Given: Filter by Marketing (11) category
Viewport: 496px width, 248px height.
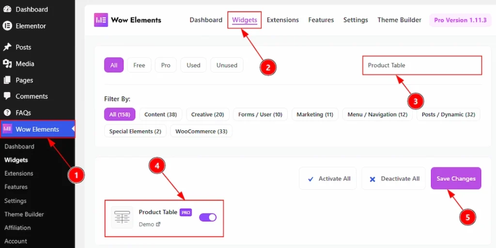Looking at the screenshot, I should click(x=315, y=114).
